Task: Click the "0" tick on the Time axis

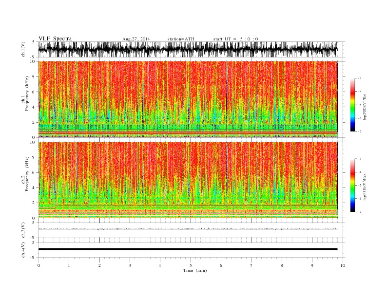Action: tap(39, 265)
